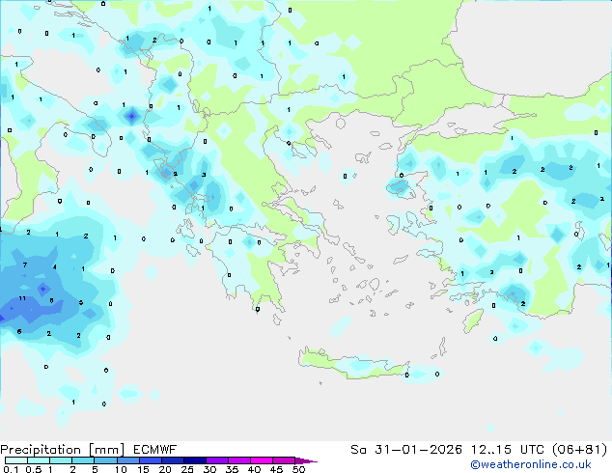
Task: Click the 20–25 mm legend color swatch
Action: pyautogui.click(x=173, y=460)
